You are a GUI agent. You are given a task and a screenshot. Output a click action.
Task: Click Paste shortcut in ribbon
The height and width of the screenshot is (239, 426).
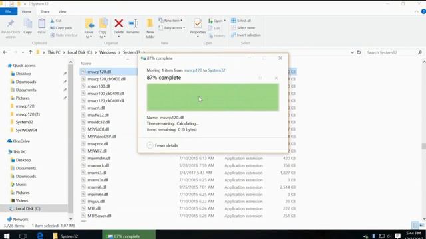pyautogui.click(x=64, y=35)
